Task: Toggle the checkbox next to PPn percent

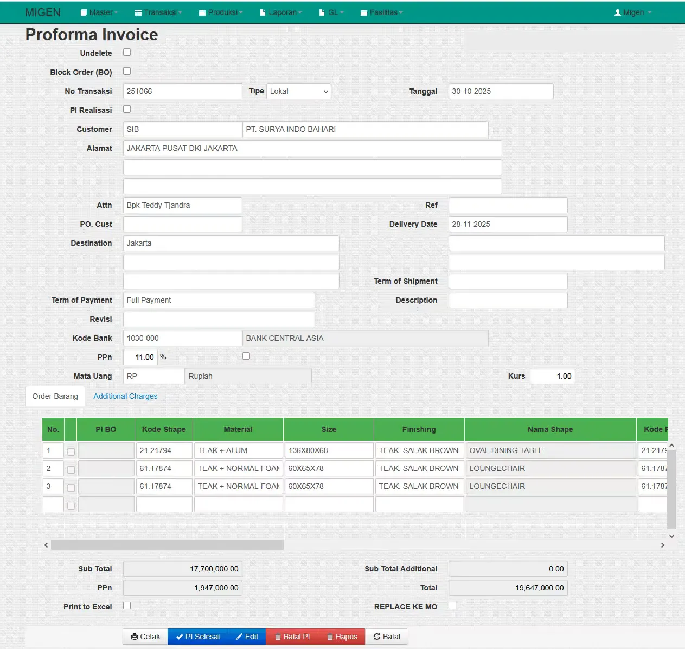Action: point(246,356)
